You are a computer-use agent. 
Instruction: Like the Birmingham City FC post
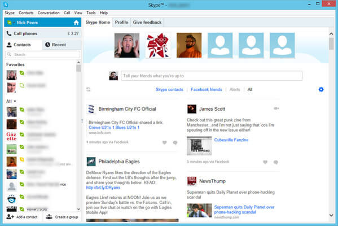point(164,142)
